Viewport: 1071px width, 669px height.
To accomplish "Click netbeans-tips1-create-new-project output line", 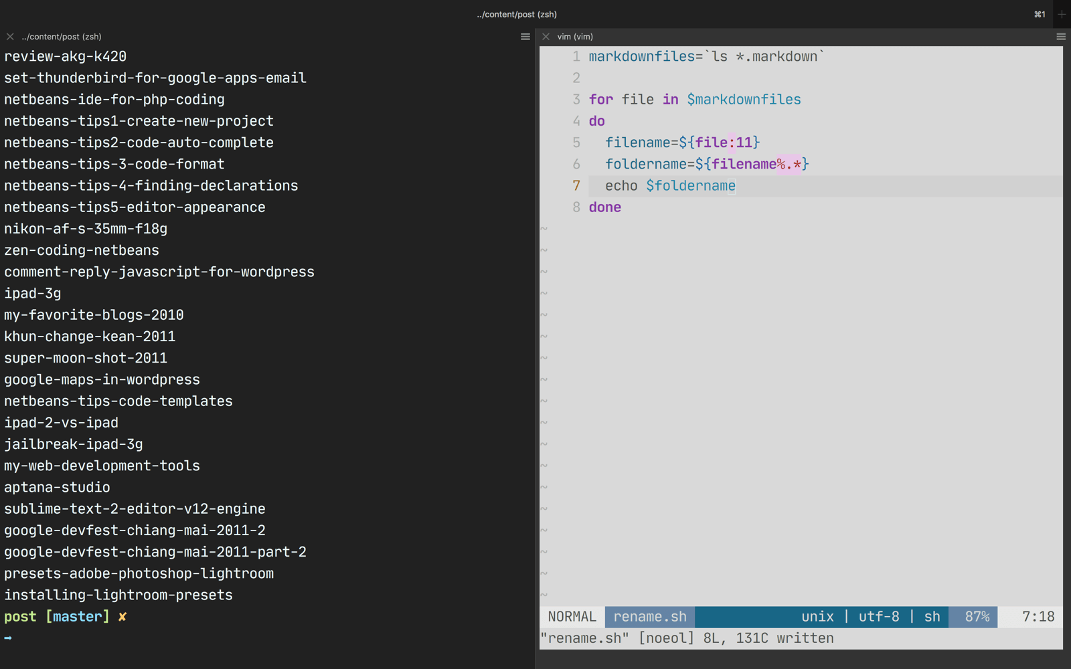I will [139, 121].
